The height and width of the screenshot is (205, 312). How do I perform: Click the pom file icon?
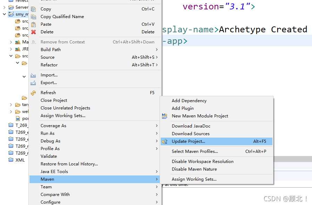(18, 119)
